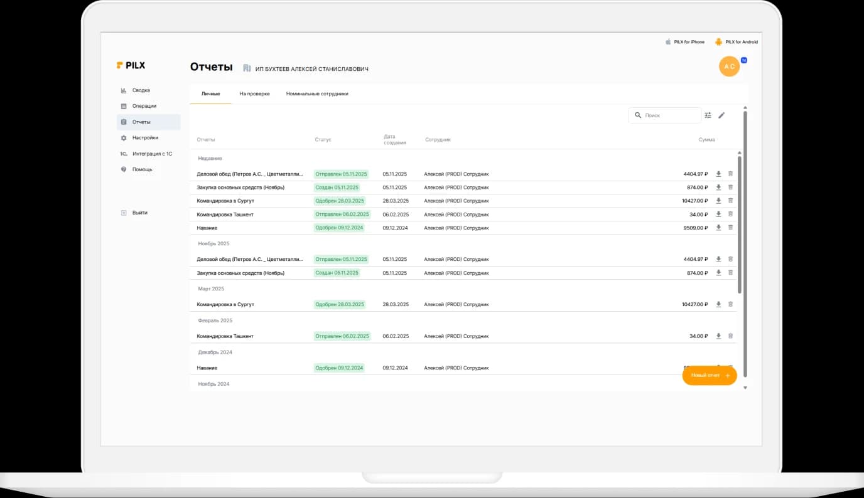Screen dimensions: 864x498
Task: Download the Командировка в Сургут report under Недавние
Action: pos(718,201)
